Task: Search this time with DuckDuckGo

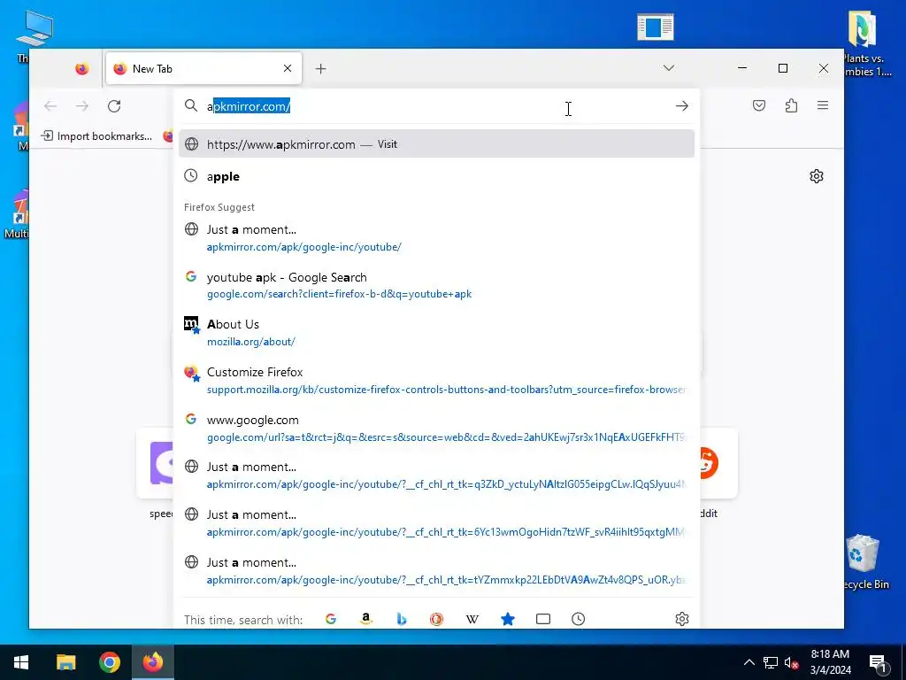Action: pos(437,619)
